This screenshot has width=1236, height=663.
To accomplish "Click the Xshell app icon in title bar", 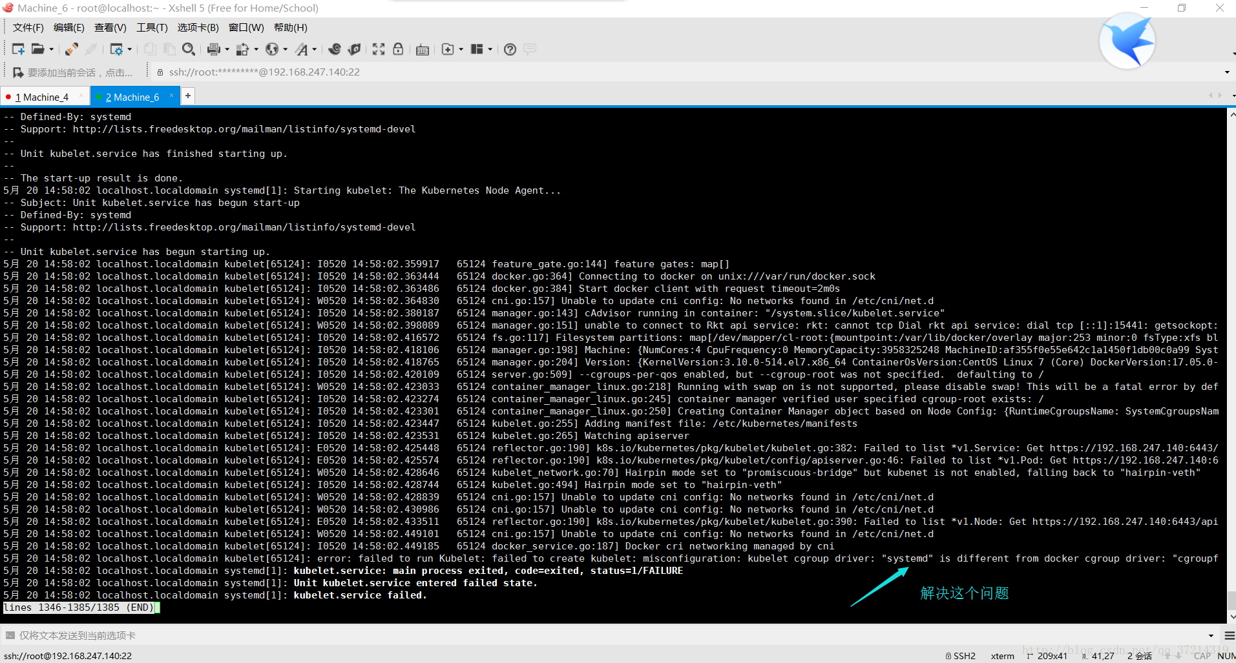I will pos(8,8).
